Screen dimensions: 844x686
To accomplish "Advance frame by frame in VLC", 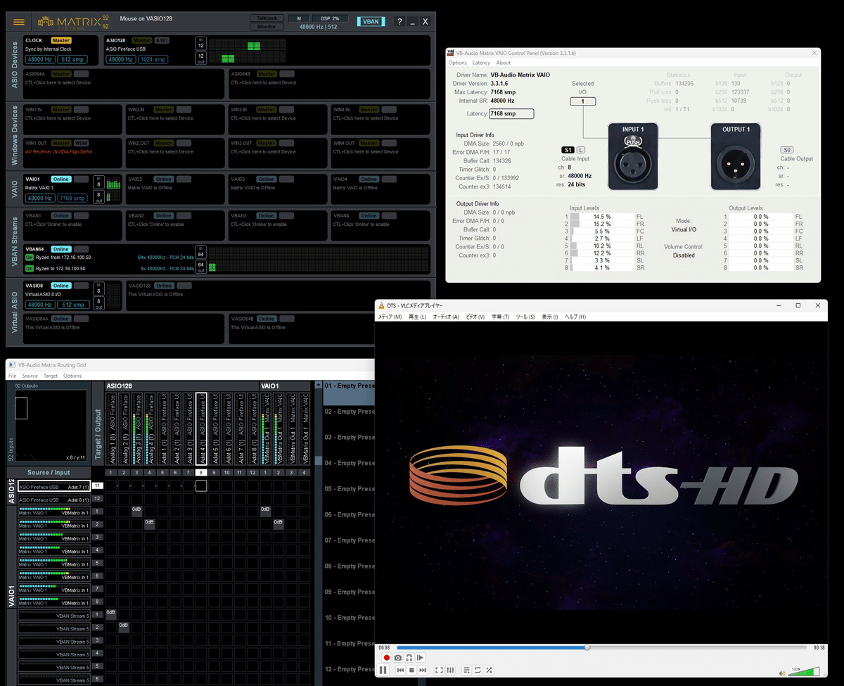I will click(420, 657).
